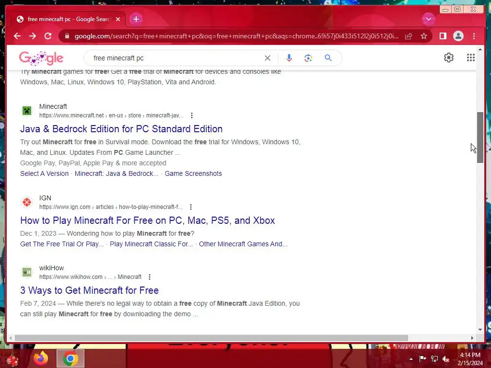Screen dimensions: 491x368
Task: Open more options for wikiHow result
Action: coord(150,277)
